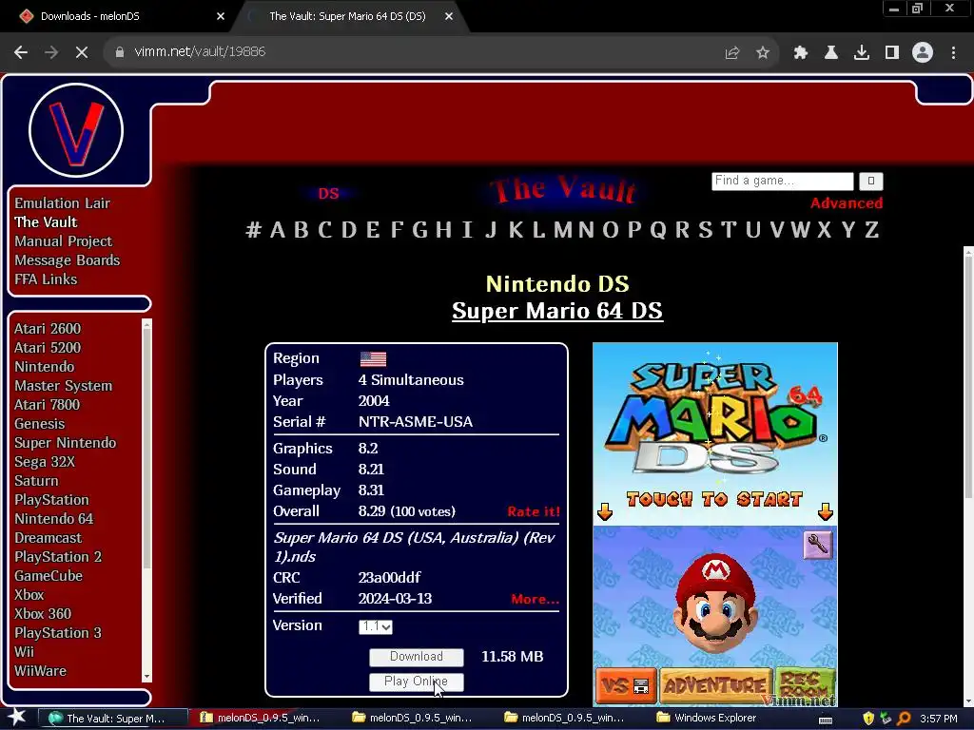Open the Advanced search link
The image size is (974, 730).
846,203
